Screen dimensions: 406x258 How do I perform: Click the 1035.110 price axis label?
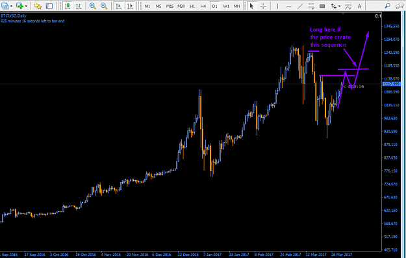point(392,105)
